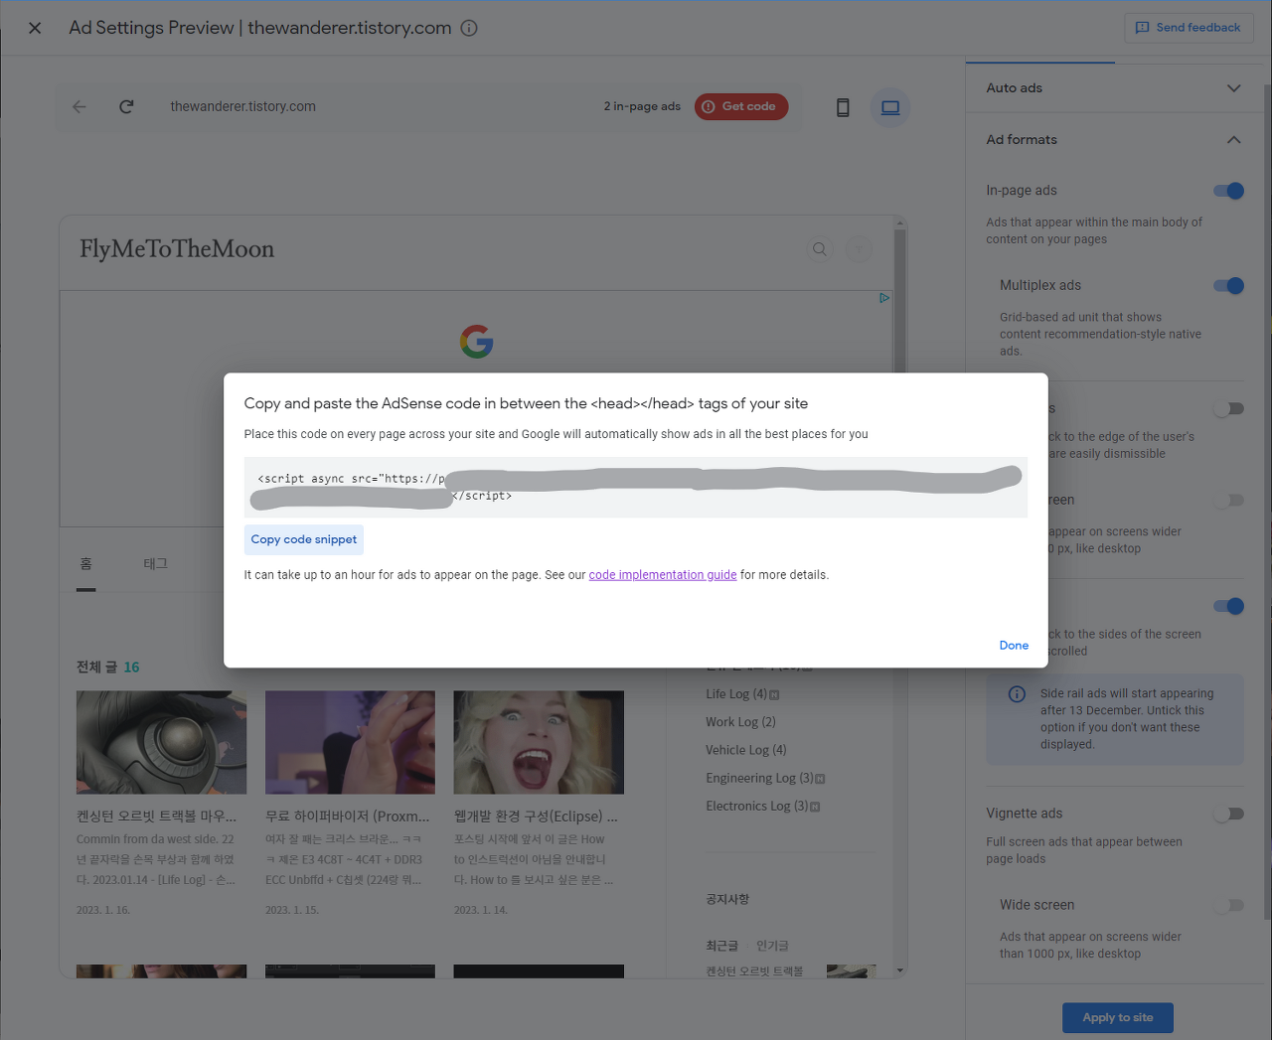1272x1040 pixels.
Task: Click the Google logo in the ad banner
Action: point(477,342)
